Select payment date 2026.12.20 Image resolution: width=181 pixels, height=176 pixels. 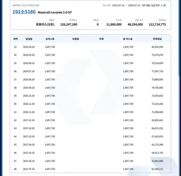29,112
